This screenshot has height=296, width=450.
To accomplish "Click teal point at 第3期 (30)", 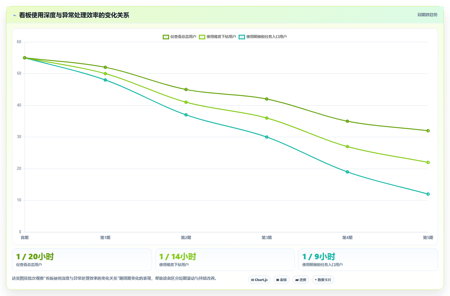I will (267, 137).
